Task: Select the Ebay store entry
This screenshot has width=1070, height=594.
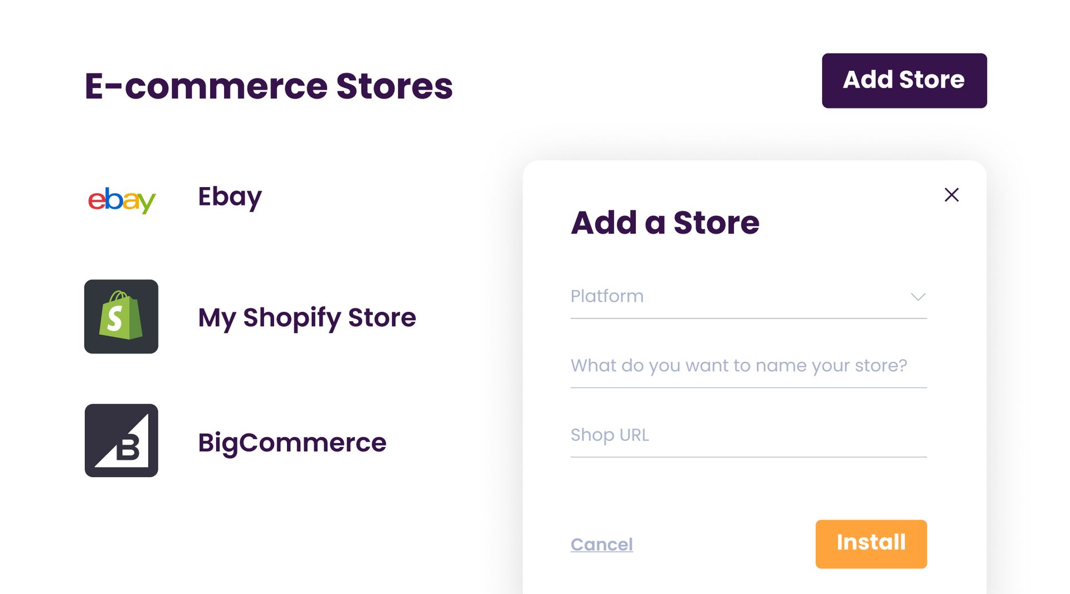Action: coord(230,197)
